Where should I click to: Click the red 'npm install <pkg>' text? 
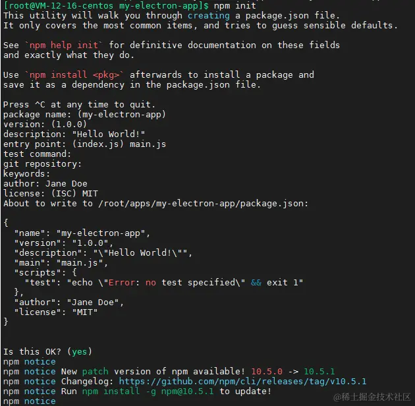[74, 75]
